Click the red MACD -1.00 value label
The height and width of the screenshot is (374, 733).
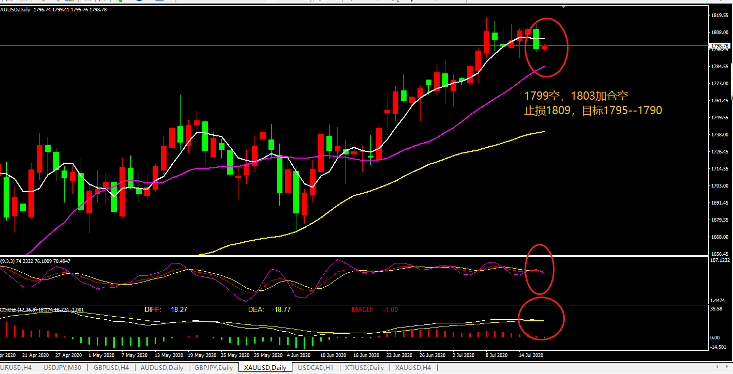click(374, 309)
